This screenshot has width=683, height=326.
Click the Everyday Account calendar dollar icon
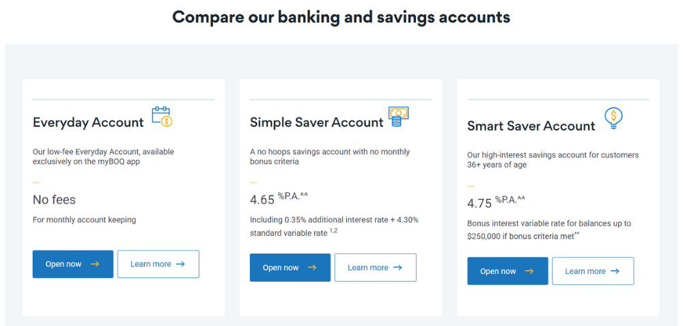tap(162, 117)
